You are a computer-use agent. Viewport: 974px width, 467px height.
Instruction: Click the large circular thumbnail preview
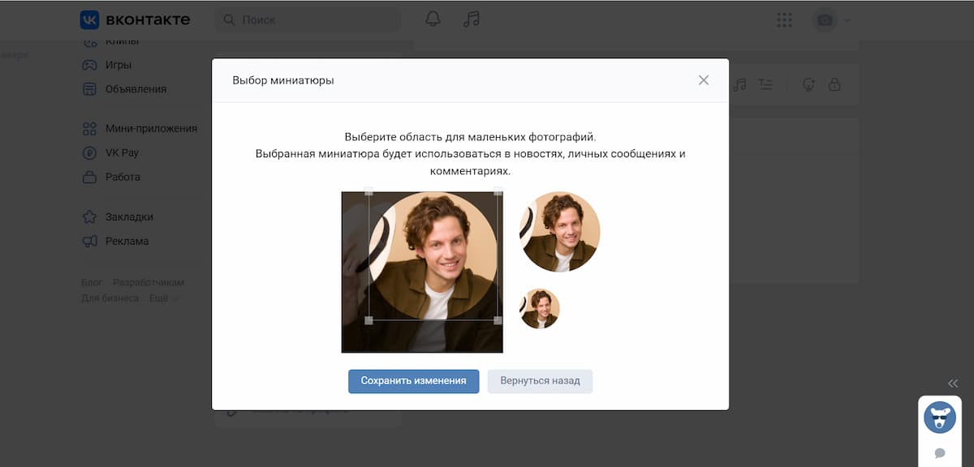tap(559, 231)
